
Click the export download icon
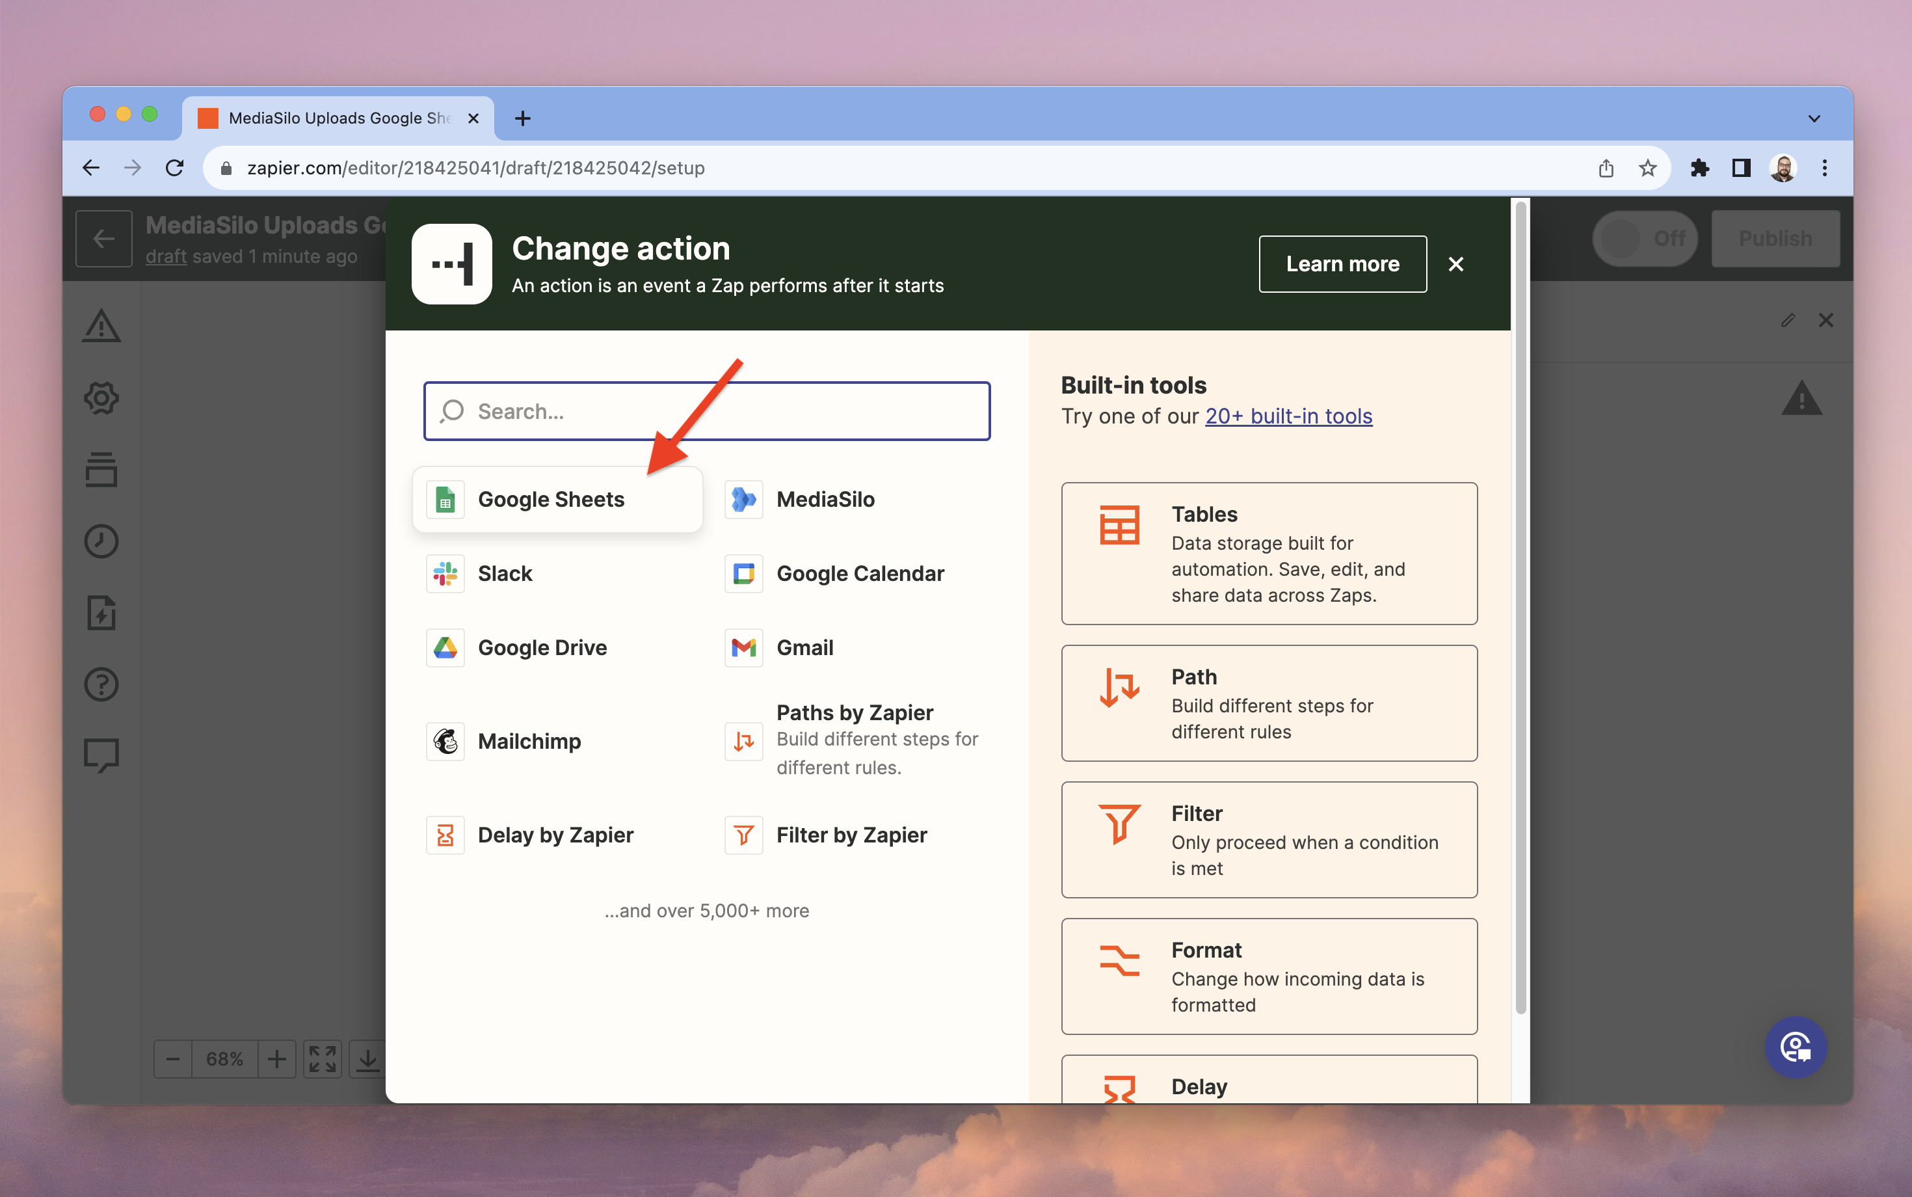368,1059
